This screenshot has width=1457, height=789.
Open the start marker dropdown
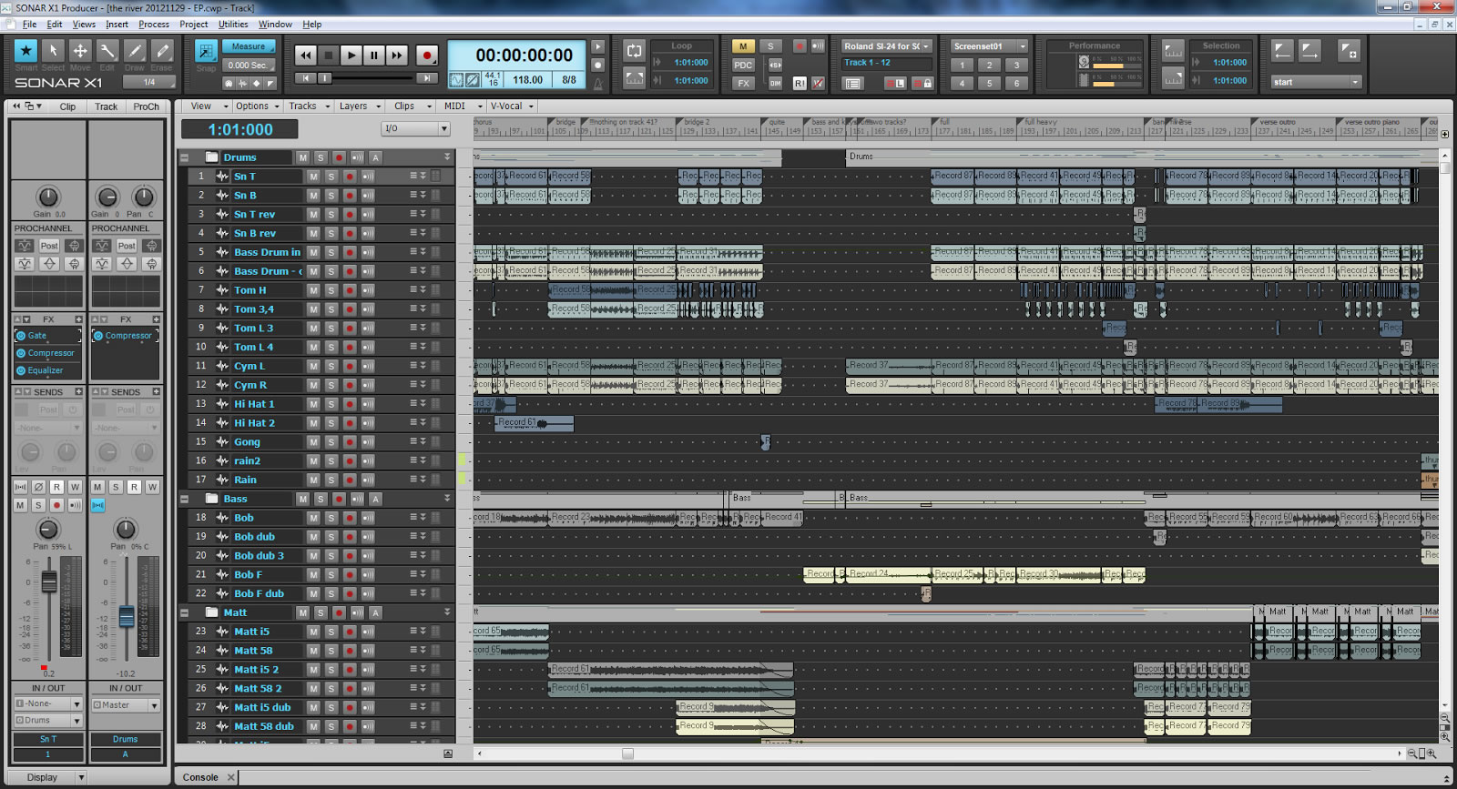[x=1317, y=82]
